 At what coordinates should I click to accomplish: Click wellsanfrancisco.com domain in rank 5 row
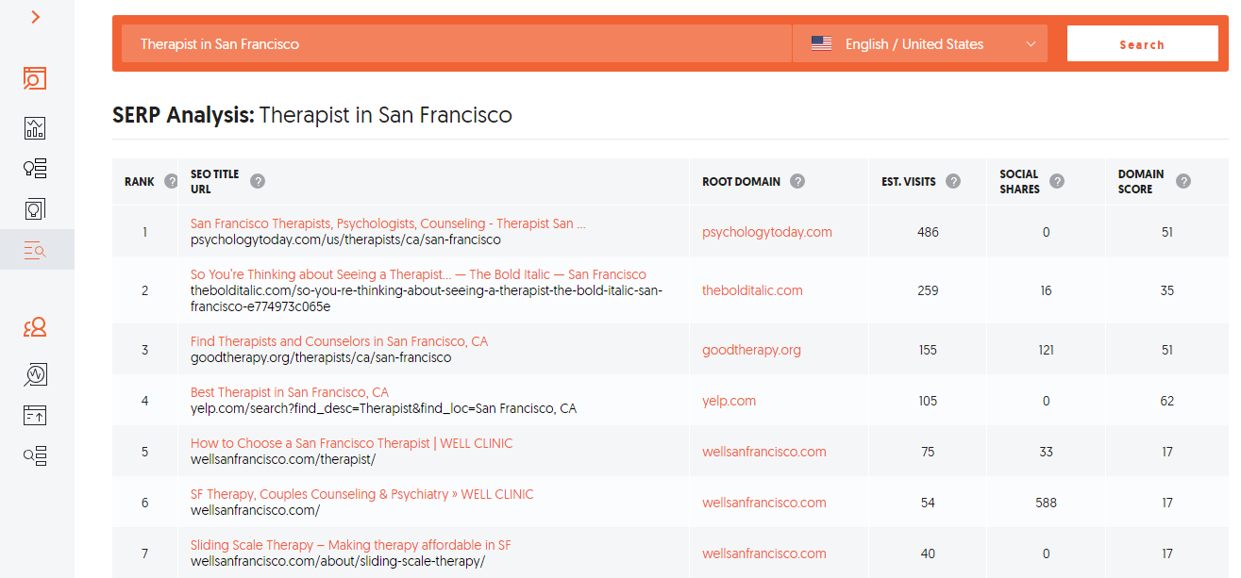tap(764, 452)
